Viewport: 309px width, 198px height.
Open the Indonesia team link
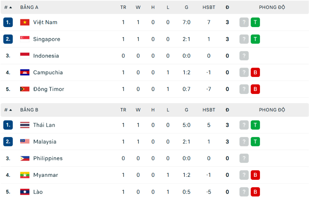(x=46, y=56)
